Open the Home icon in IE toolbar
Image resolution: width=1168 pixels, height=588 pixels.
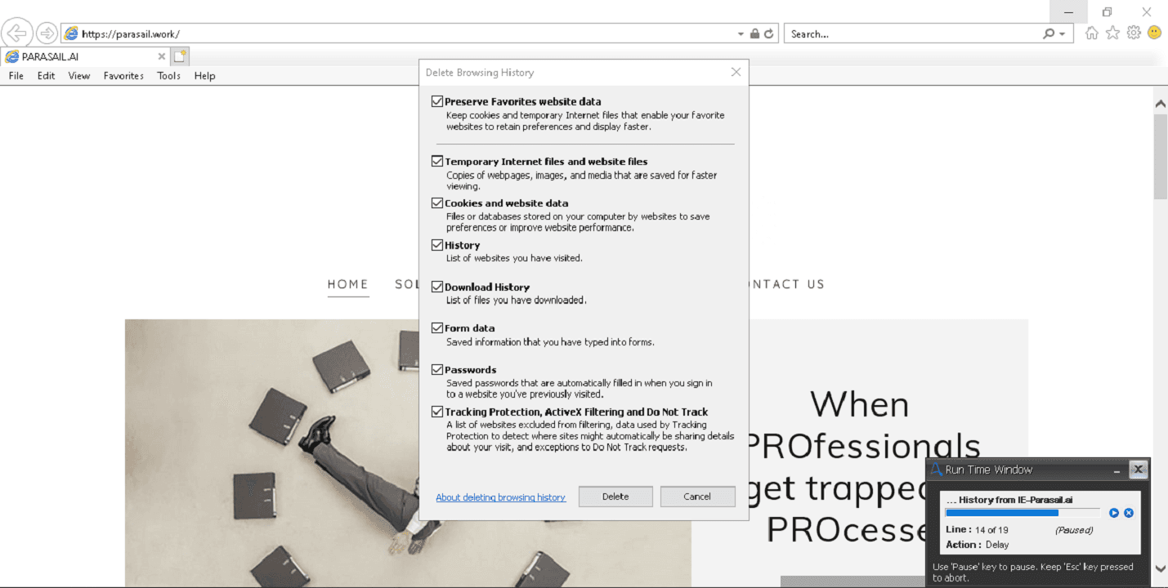(x=1092, y=33)
